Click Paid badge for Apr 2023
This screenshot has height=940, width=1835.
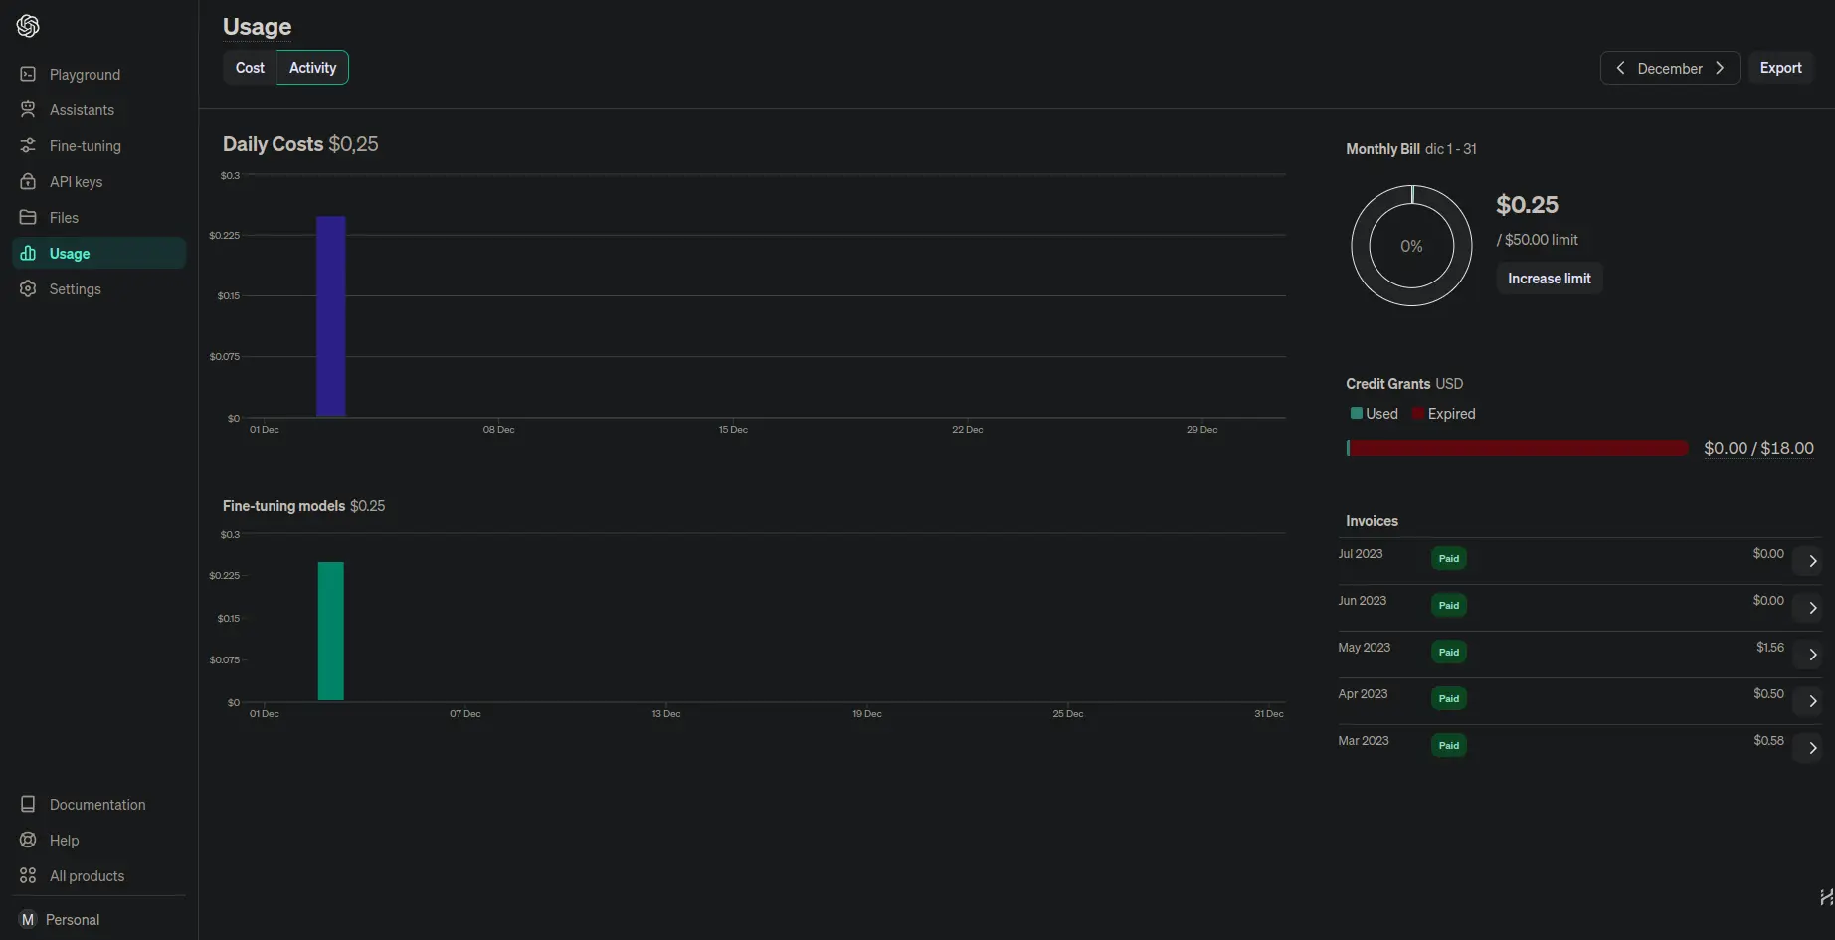click(1449, 698)
